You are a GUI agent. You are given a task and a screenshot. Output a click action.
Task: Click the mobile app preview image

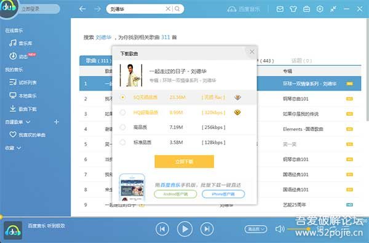tap(132, 188)
